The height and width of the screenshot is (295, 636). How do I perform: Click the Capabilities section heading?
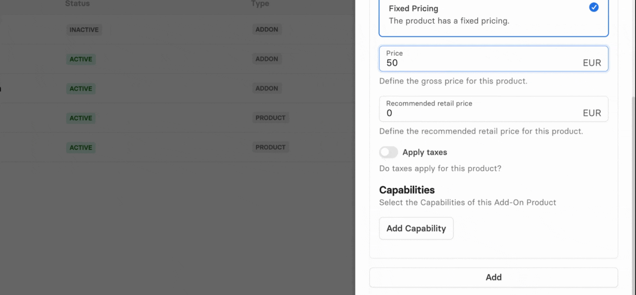point(407,190)
